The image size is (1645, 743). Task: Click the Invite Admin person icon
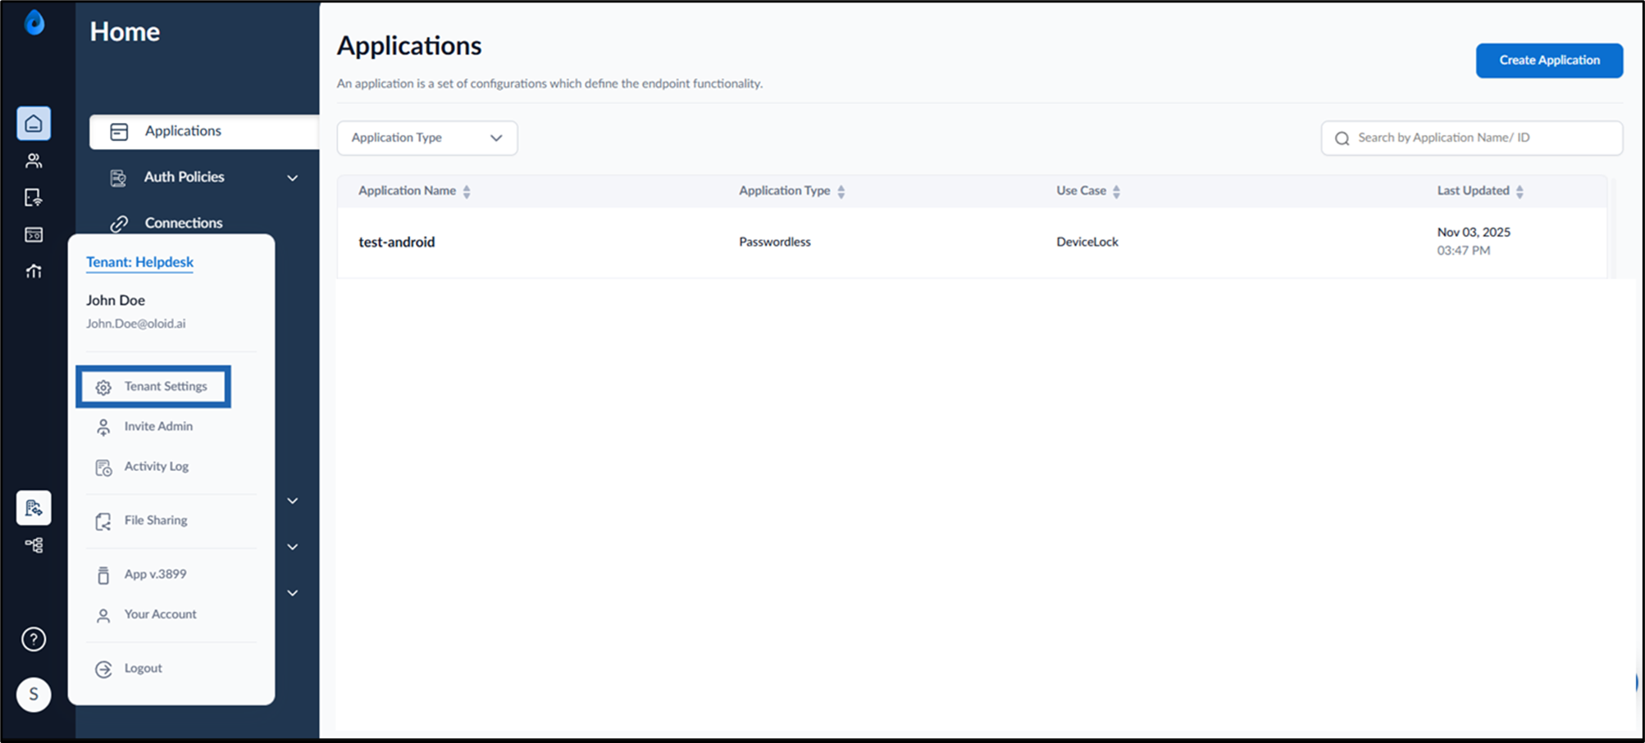tap(103, 427)
